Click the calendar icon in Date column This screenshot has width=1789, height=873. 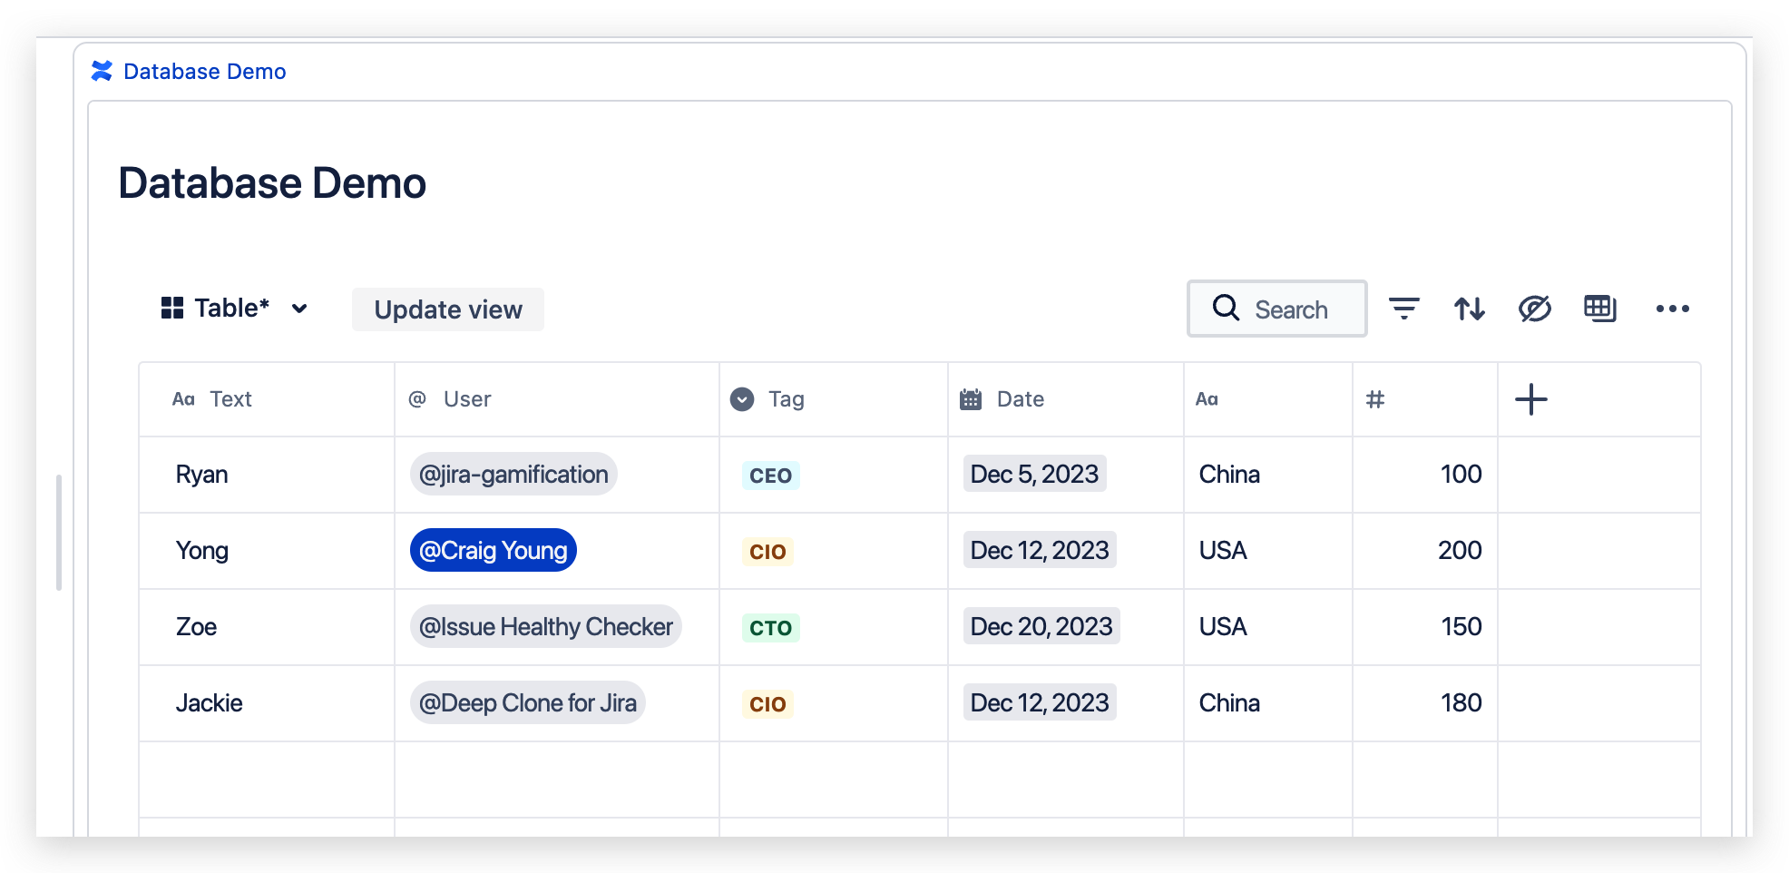(x=969, y=399)
